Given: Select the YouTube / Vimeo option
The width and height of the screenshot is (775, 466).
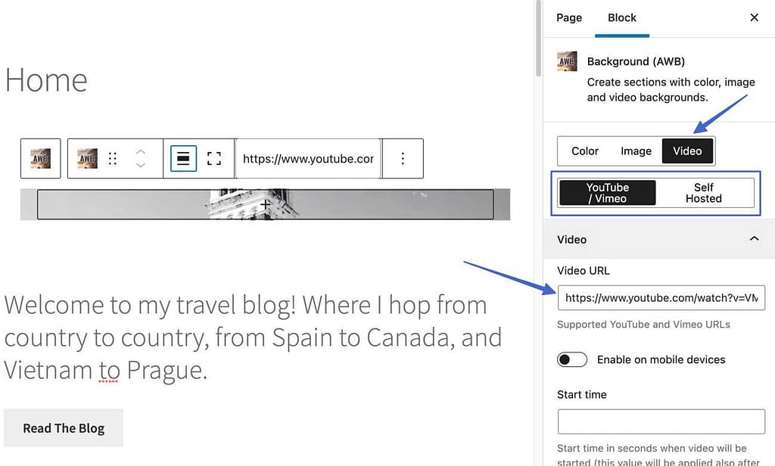Looking at the screenshot, I should [x=608, y=193].
